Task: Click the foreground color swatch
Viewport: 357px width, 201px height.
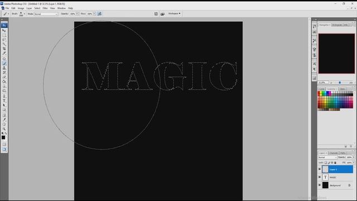Action: point(3,137)
